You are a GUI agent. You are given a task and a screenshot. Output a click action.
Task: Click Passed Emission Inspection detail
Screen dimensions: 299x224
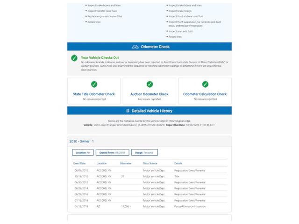tap(190, 206)
